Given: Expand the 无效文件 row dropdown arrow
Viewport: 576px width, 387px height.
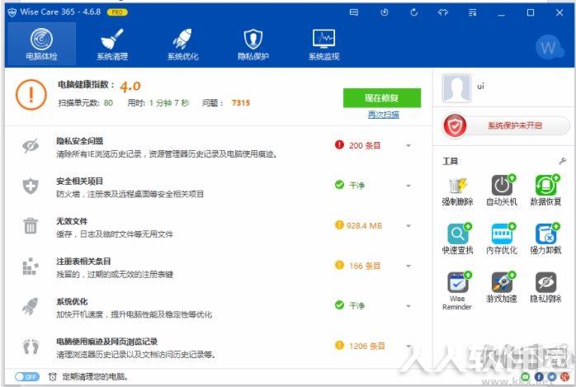Looking at the screenshot, I should [408, 226].
